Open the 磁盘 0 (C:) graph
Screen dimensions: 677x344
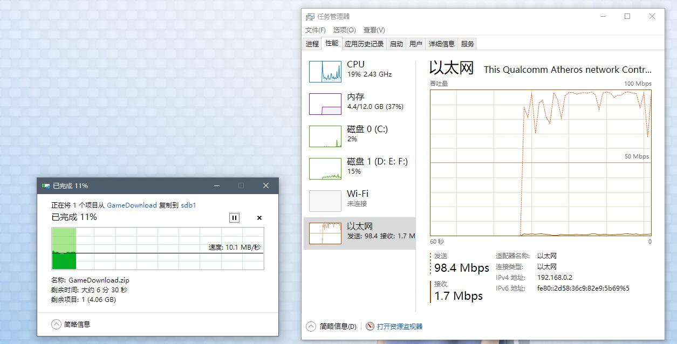tap(325, 136)
